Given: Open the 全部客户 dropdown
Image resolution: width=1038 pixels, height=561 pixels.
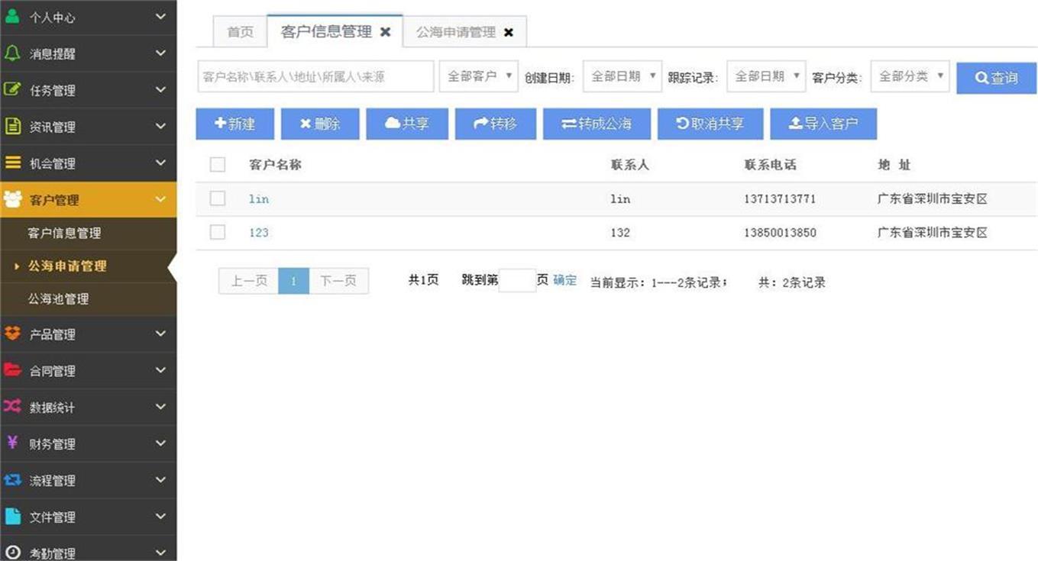Looking at the screenshot, I should [479, 76].
